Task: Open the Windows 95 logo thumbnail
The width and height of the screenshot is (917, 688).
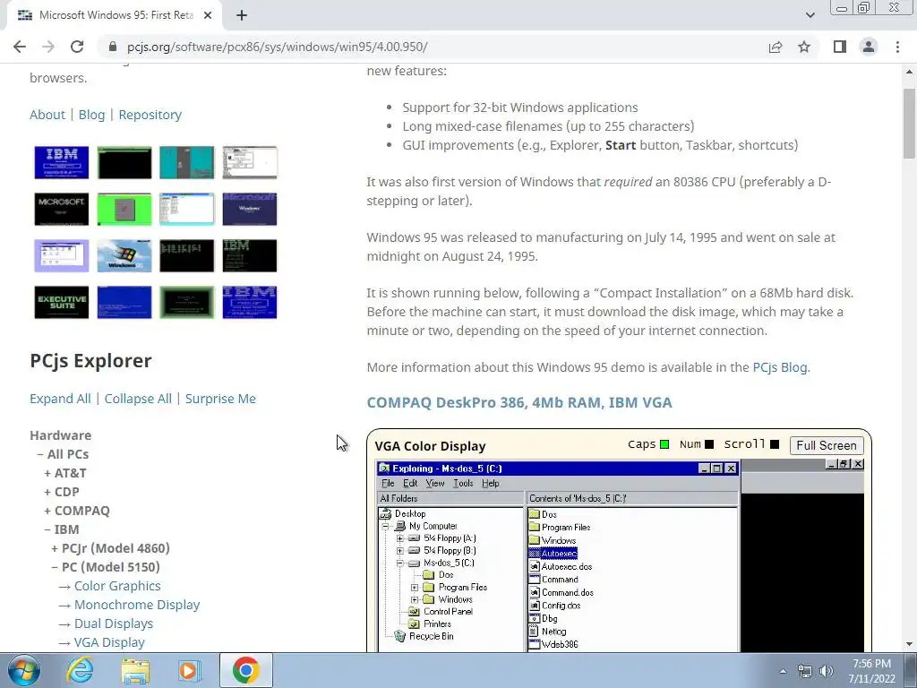Action: pos(124,255)
